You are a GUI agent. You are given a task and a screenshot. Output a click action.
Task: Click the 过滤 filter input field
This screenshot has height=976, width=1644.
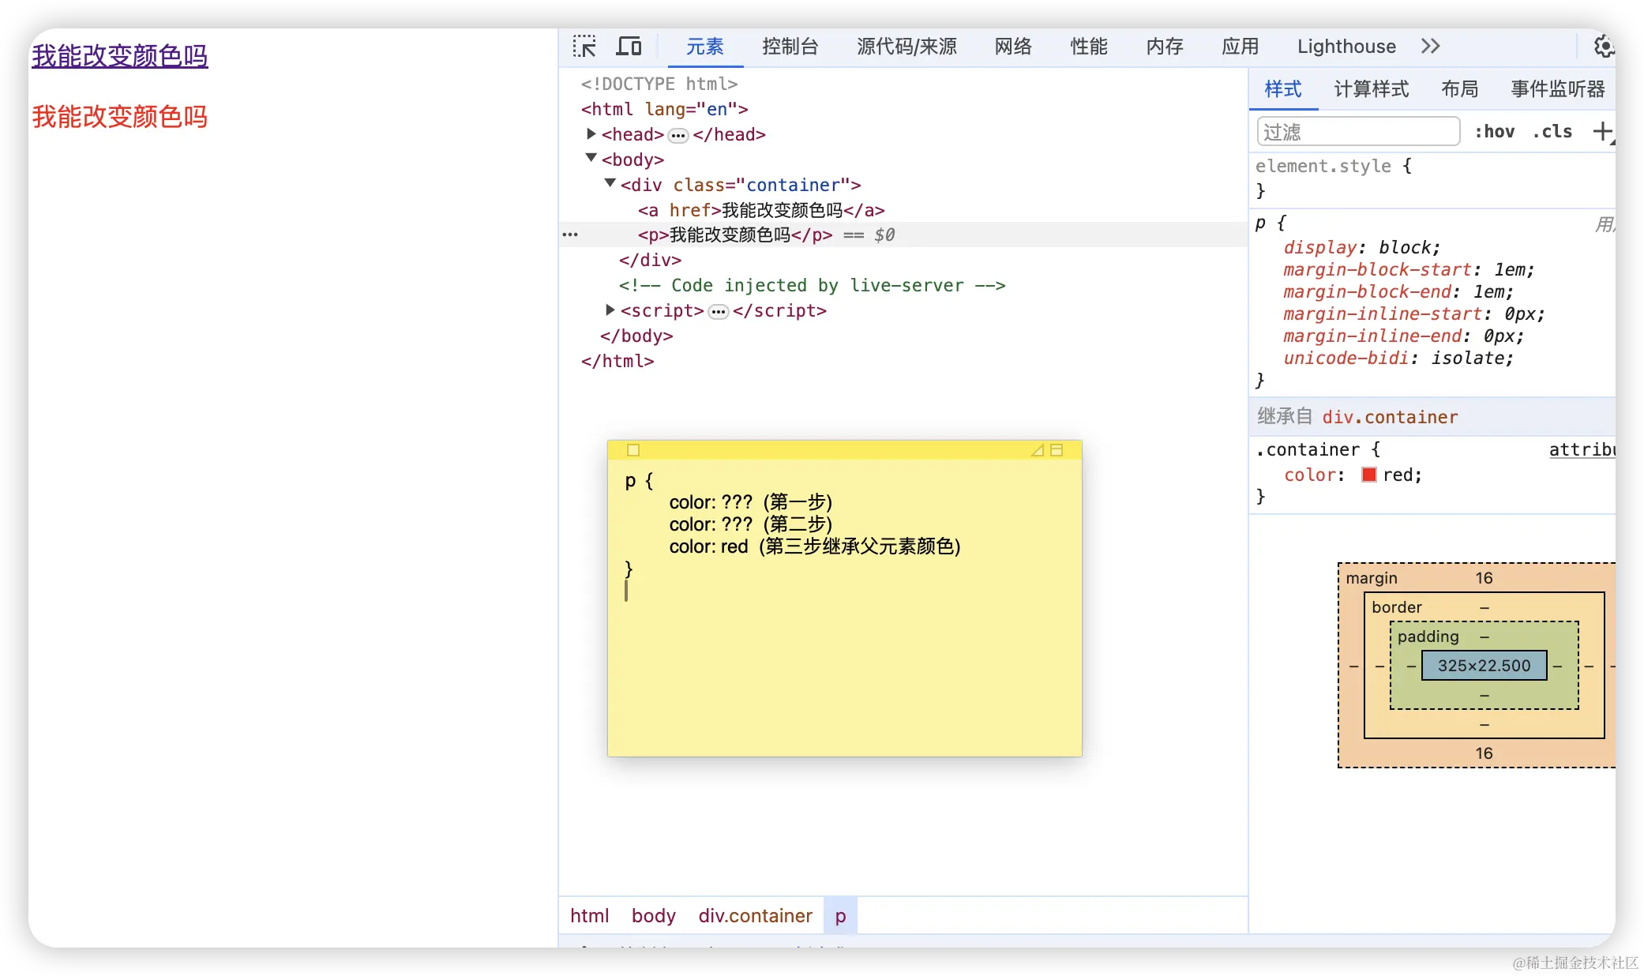(1358, 131)
